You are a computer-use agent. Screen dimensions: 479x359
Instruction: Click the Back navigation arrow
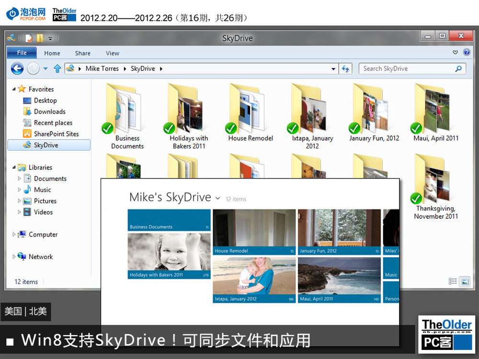(x=17, y=68)
